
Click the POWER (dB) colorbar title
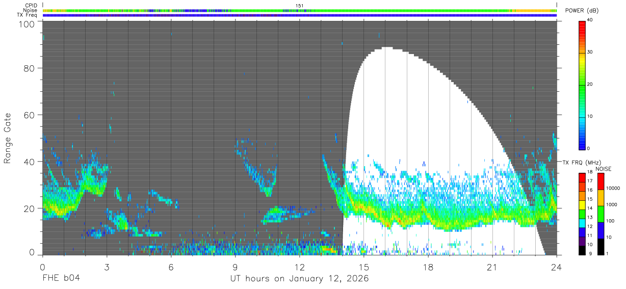click(582, 11)
